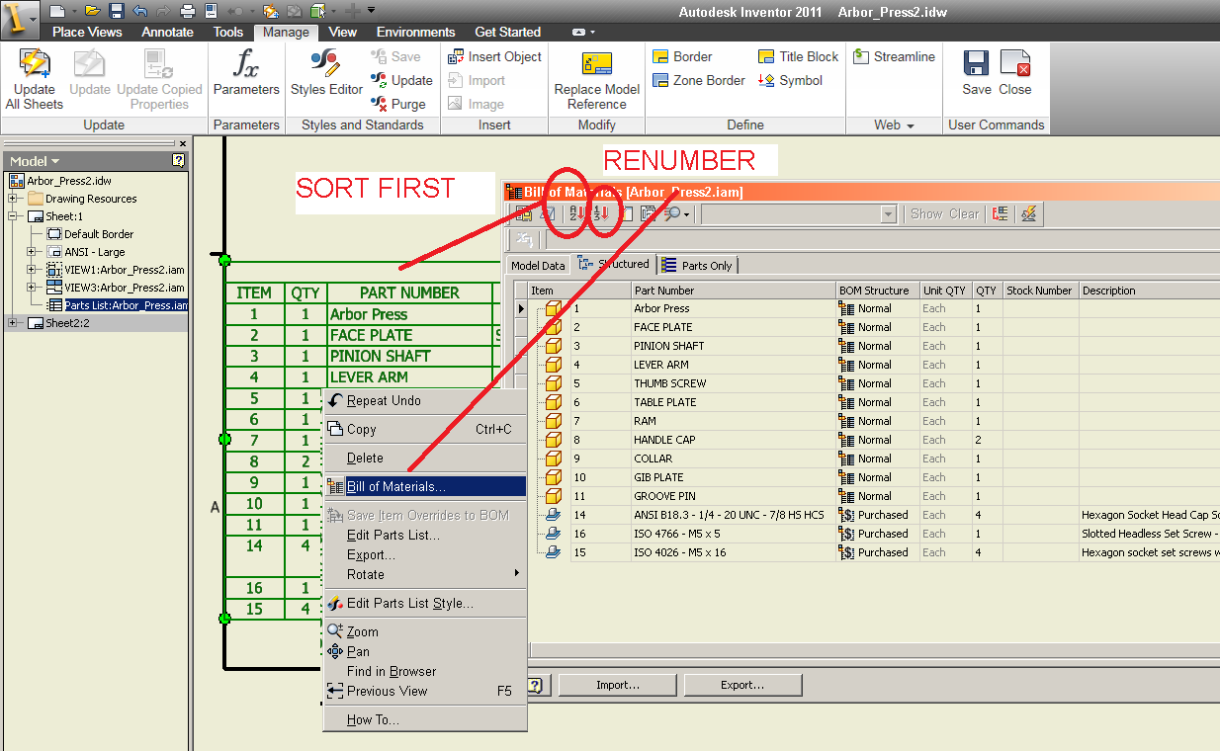Screen dimensions: 1220x751
Task: Switch to Parts Only tab in BOM
Action: 698,265
